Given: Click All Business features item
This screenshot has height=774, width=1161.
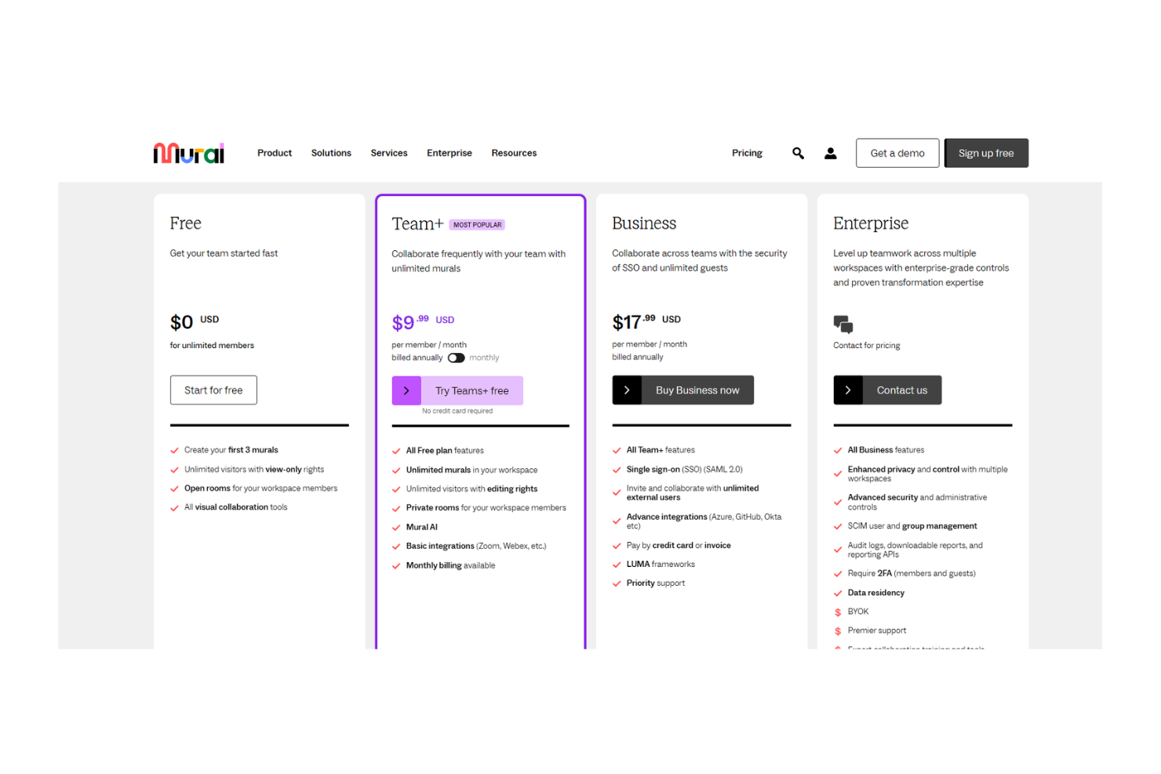Looking at the screenshot, I should 886,450.
